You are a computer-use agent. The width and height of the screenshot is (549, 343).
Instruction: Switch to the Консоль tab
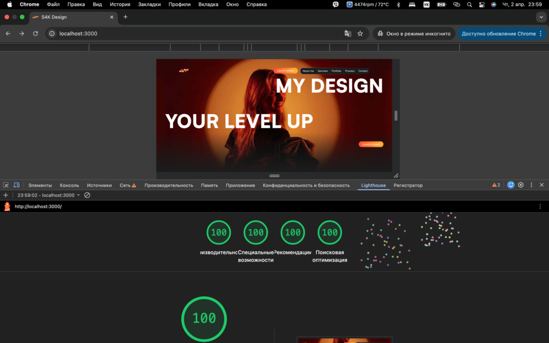tap(69, 185)
